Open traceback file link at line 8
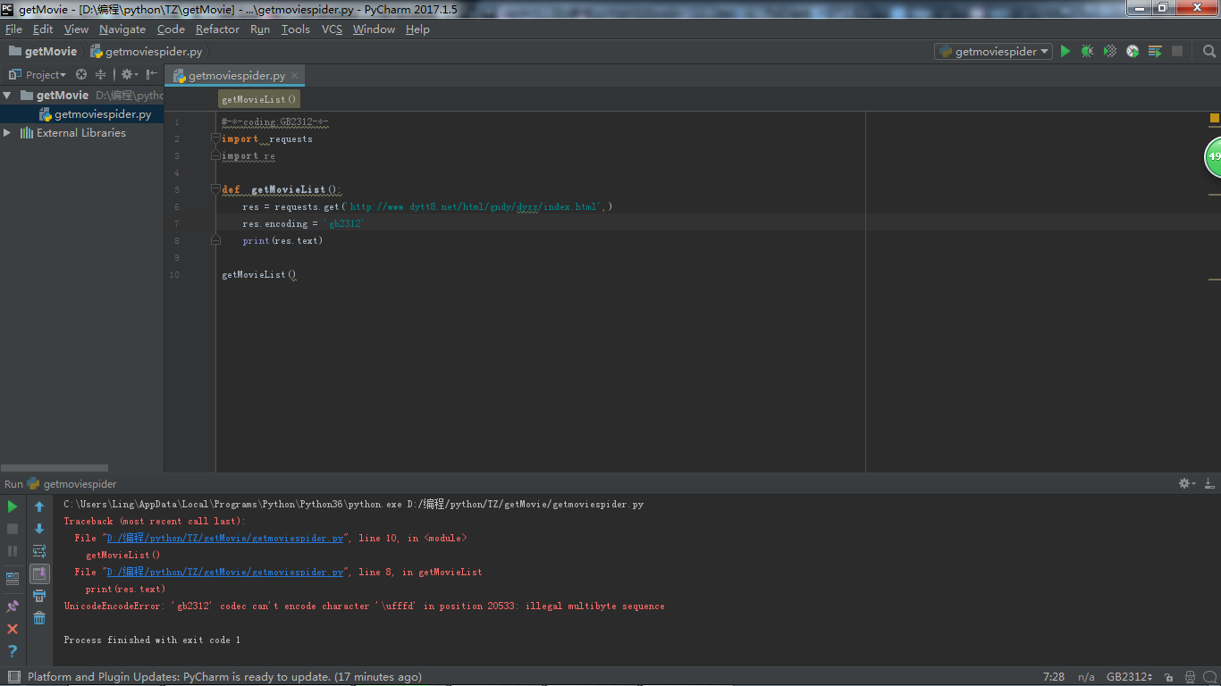1221x686 pixels. 225,573
